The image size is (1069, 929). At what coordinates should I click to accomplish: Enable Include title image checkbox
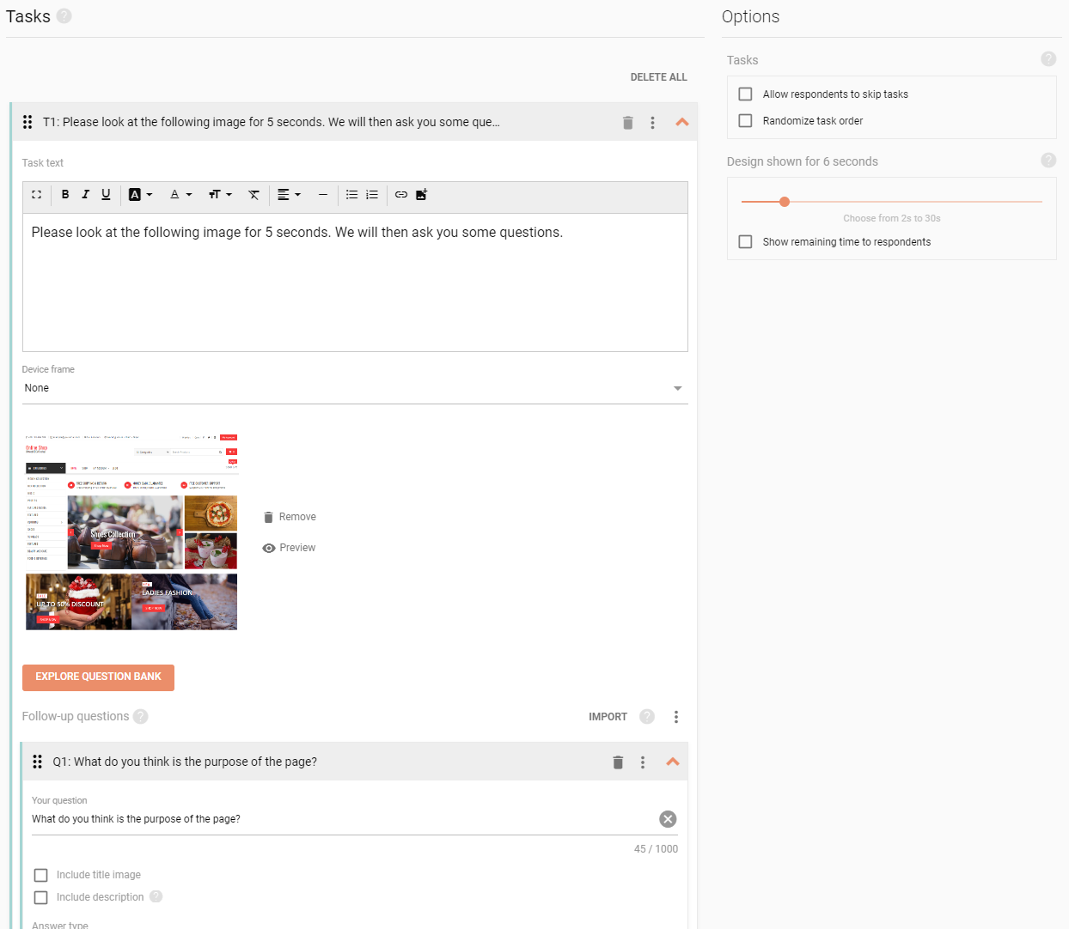tap(40, 875)
